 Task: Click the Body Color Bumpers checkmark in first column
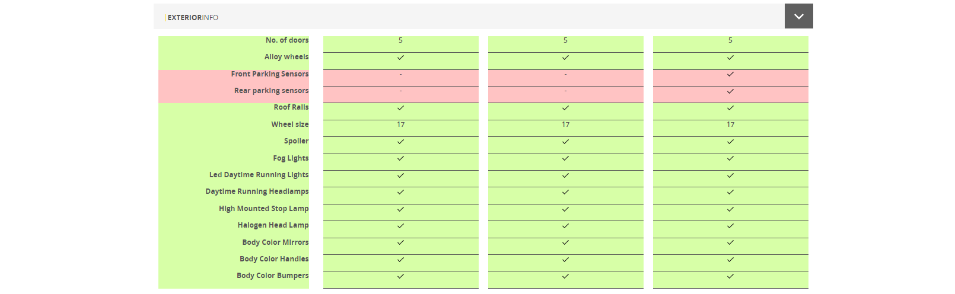[400, 276]
